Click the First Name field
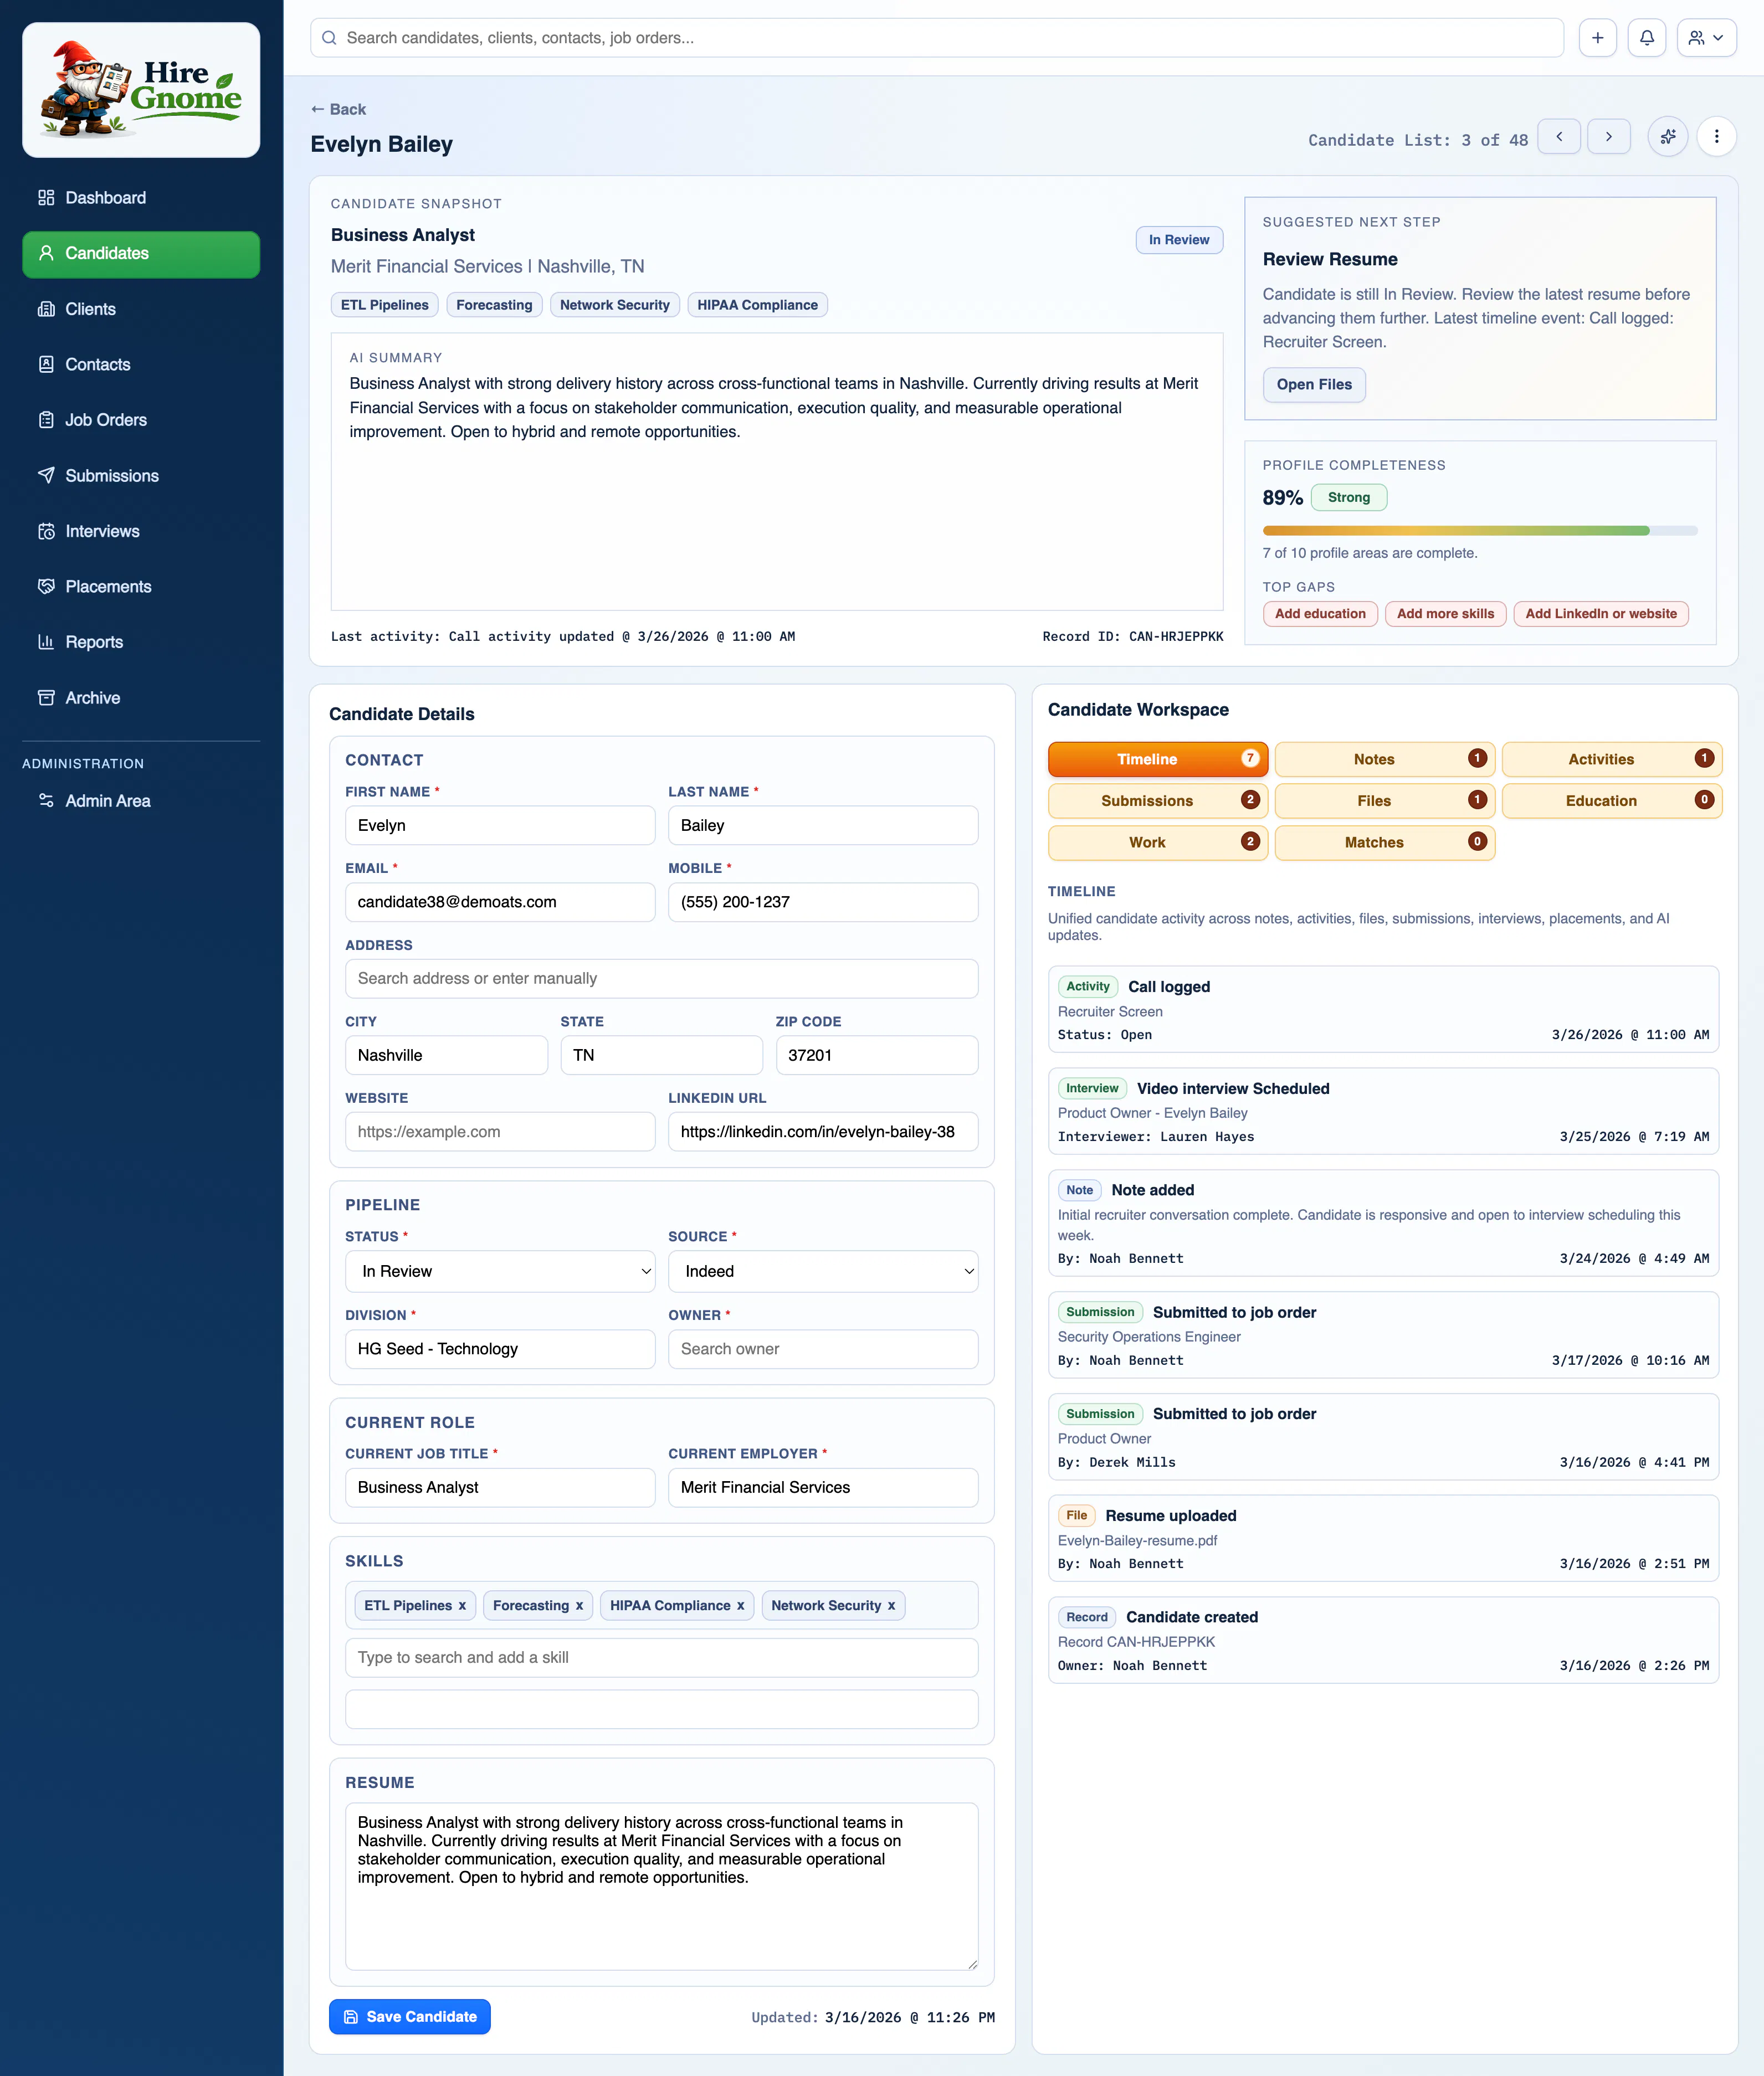 coord(500,826)
